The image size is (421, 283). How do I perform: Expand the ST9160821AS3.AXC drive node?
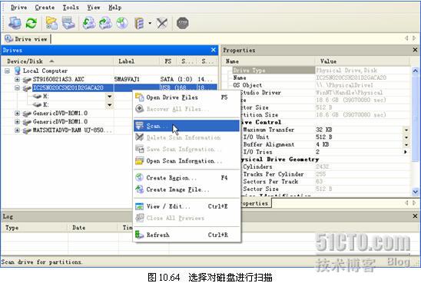[x=17, y=79]
